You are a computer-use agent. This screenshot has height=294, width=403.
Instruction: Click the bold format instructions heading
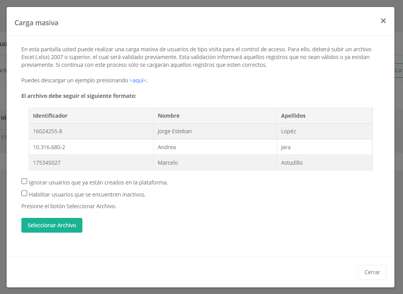(x=79, y=96)
